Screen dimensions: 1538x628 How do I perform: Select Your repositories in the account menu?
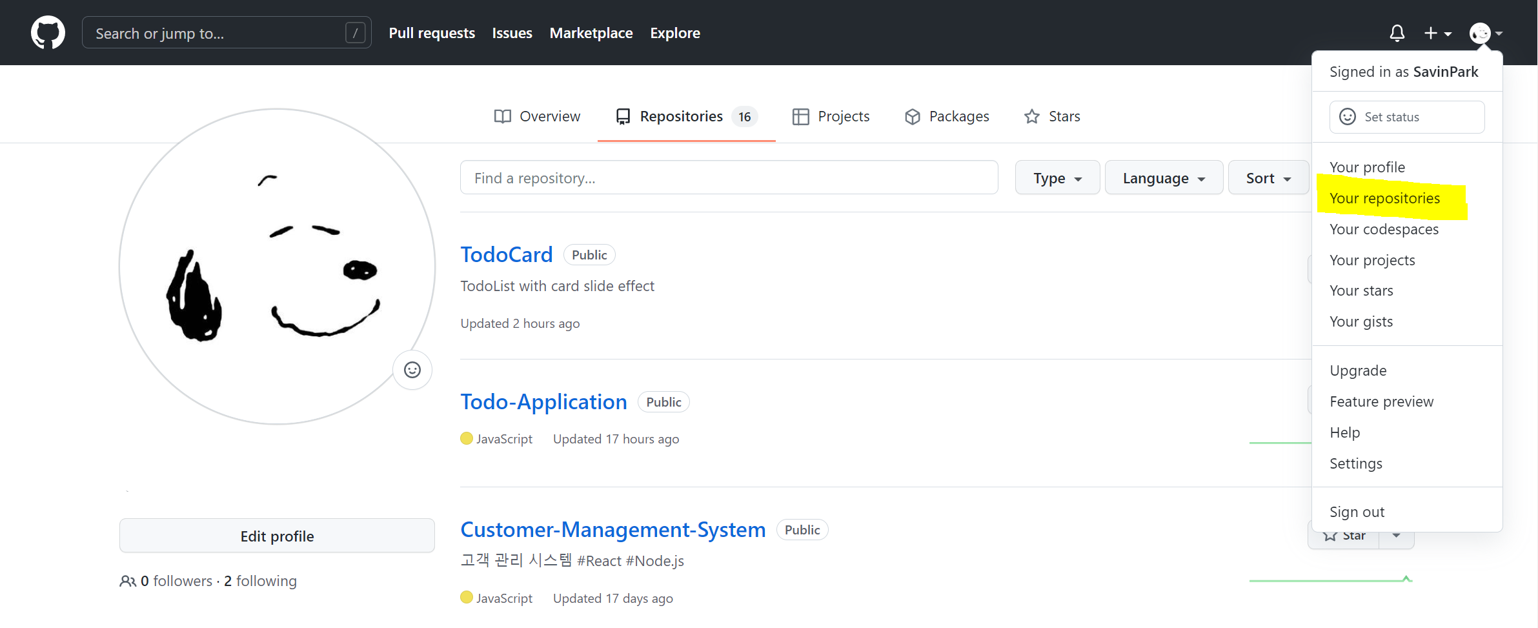coord(1385,198)
